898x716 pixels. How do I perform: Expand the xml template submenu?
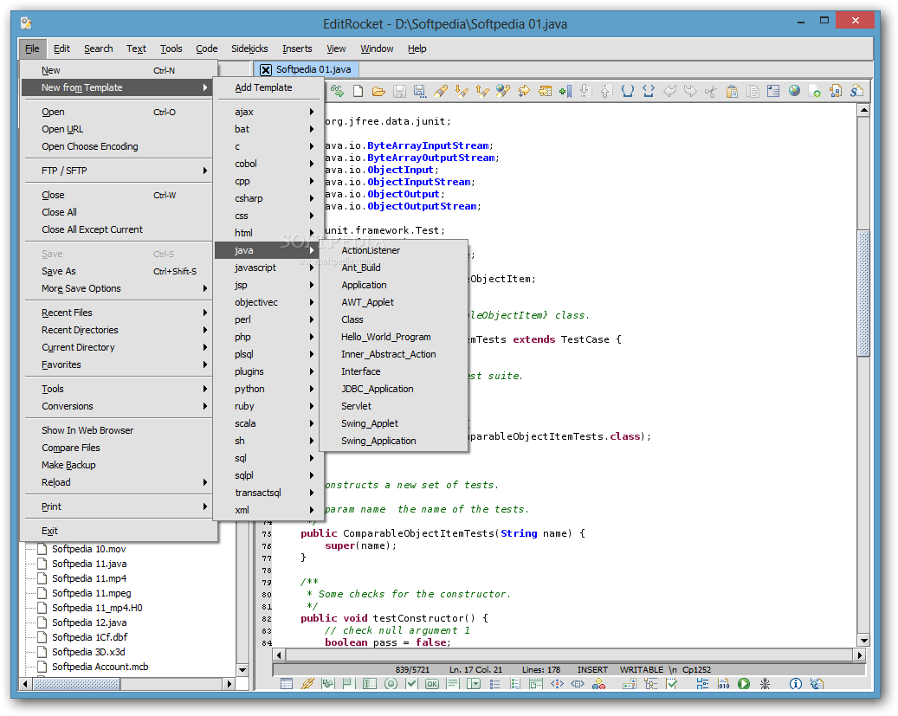click(268, 510)
